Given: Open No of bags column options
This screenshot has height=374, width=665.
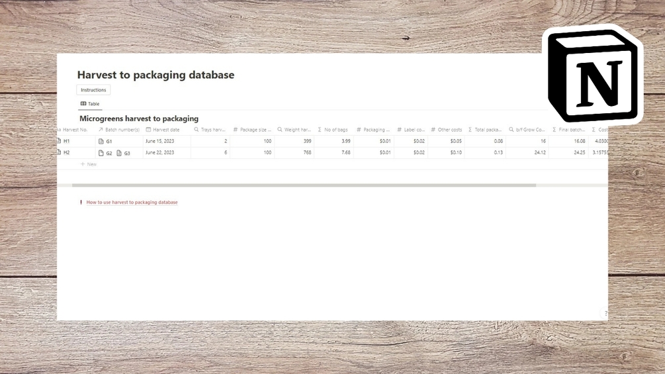Looking at the screenshot, I should (x=335, y=130).
